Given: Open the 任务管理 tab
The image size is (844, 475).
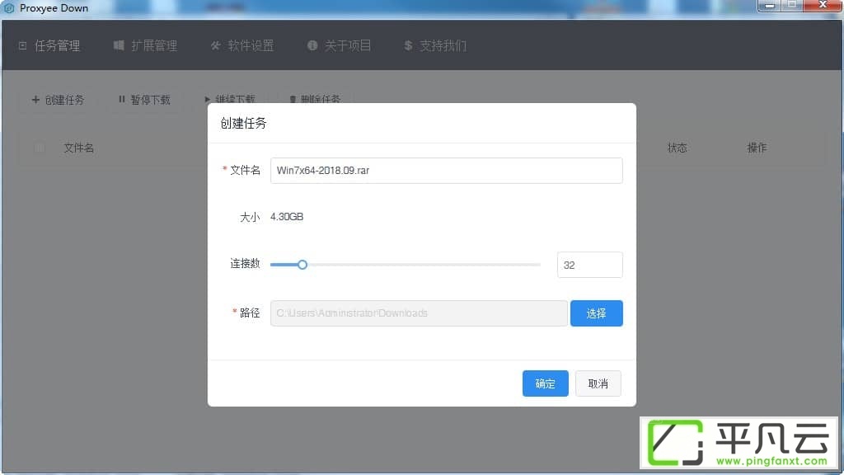Looking at the screenshot, I should 49,46.
